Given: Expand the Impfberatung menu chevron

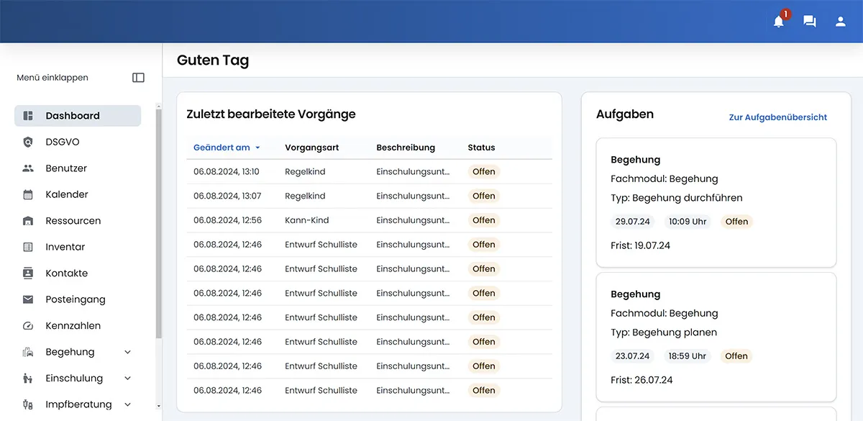Looking at the screenshot, I should [x=128, y=404].
